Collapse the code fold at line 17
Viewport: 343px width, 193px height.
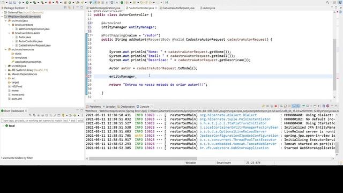[x=93, y=35]
